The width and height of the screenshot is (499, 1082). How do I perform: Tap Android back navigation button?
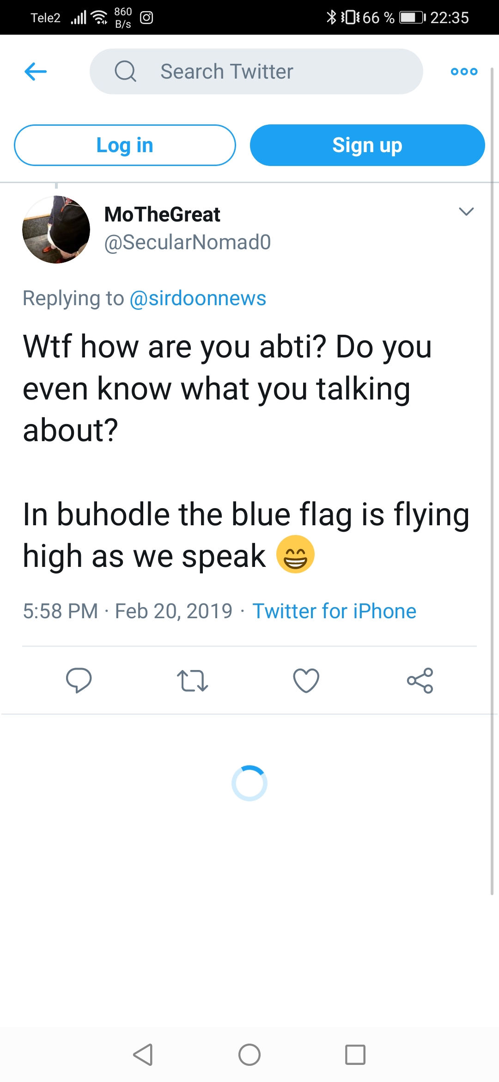(x=143, y=1055)
